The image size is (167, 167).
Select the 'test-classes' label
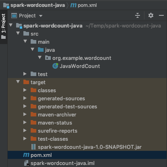tap(53, 139)
